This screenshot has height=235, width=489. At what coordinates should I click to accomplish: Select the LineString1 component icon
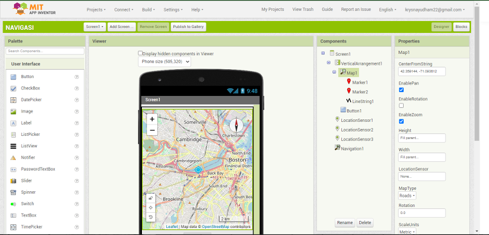[x=349, y=101]
